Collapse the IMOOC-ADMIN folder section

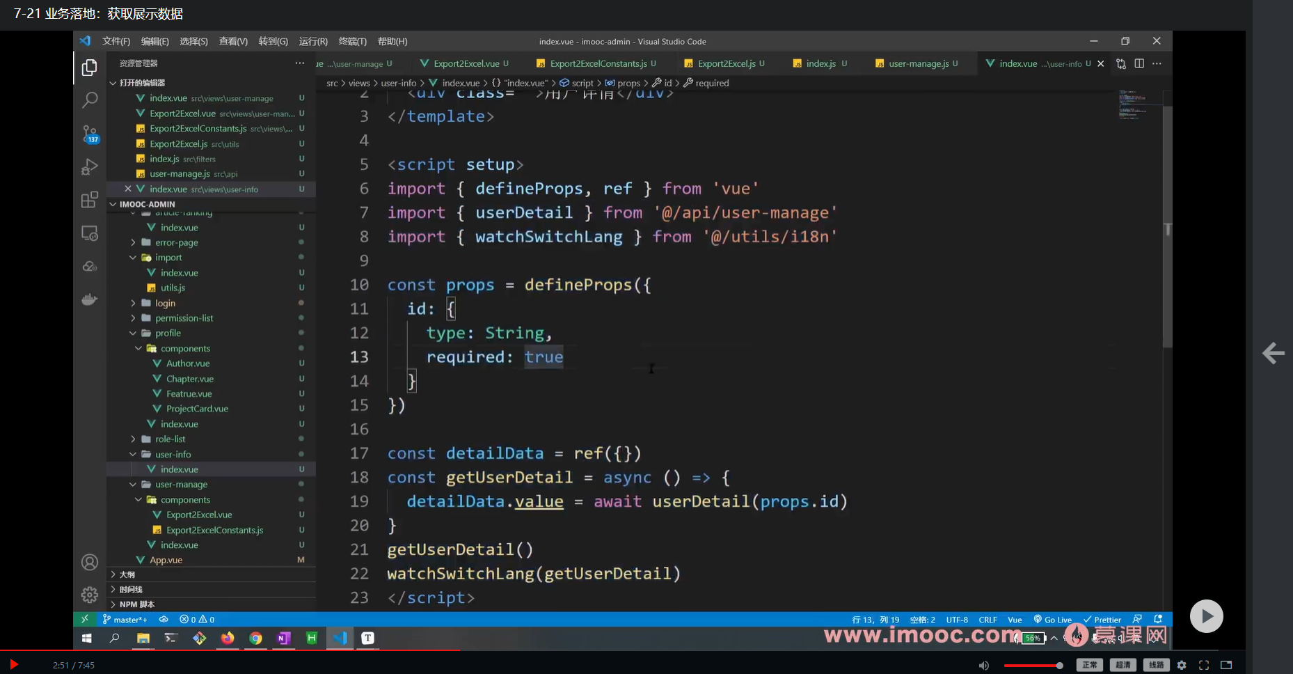click(x=212, y=204)
